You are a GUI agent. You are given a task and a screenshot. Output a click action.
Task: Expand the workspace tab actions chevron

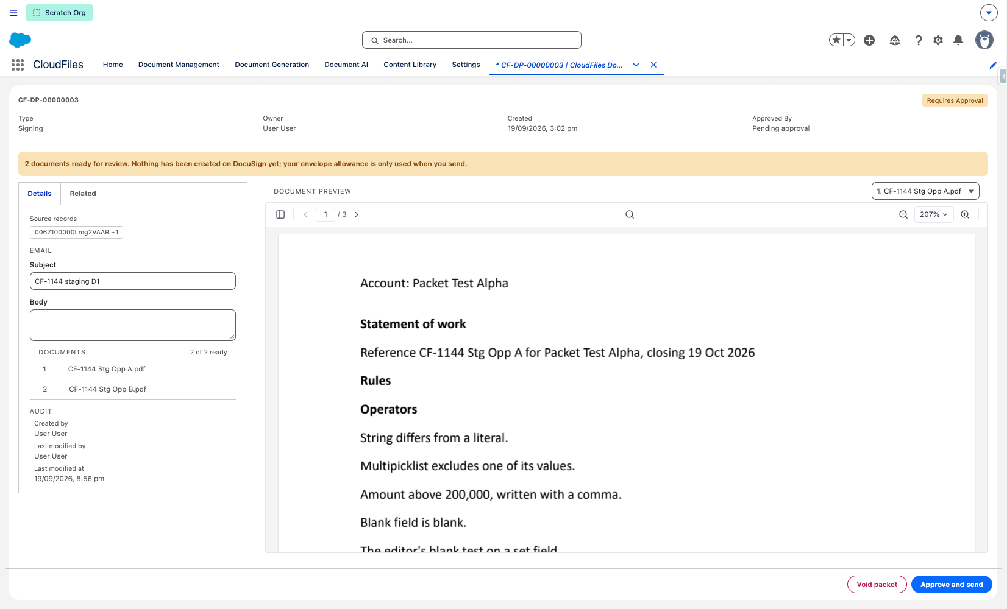(636, 65)
